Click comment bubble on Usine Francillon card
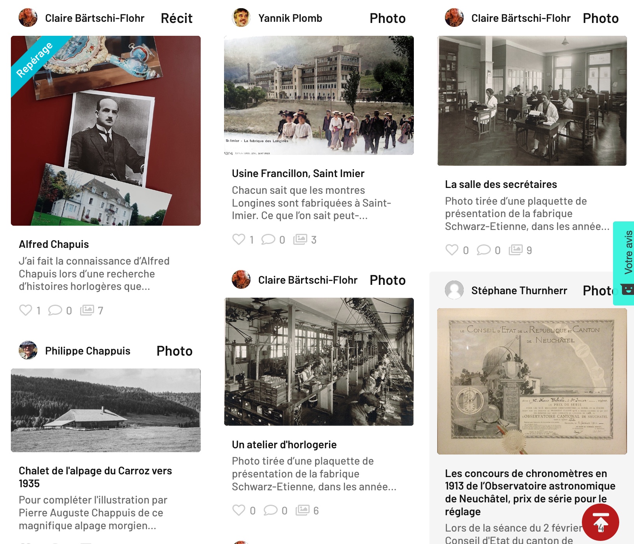 (268, 239)
